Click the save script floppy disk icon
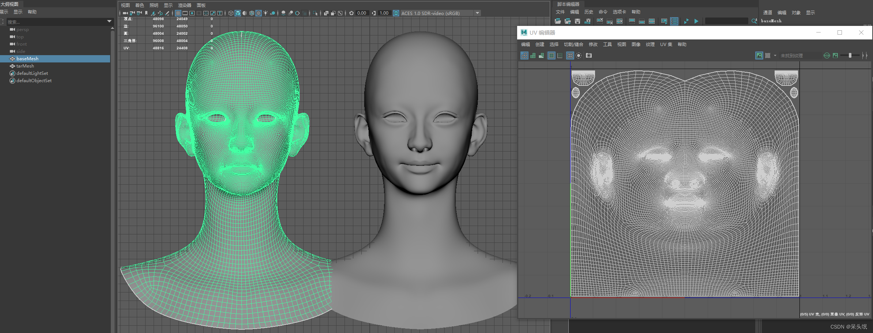 point(577,21)
